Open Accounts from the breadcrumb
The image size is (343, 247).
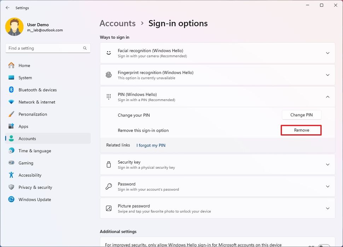tap(117, 23)
